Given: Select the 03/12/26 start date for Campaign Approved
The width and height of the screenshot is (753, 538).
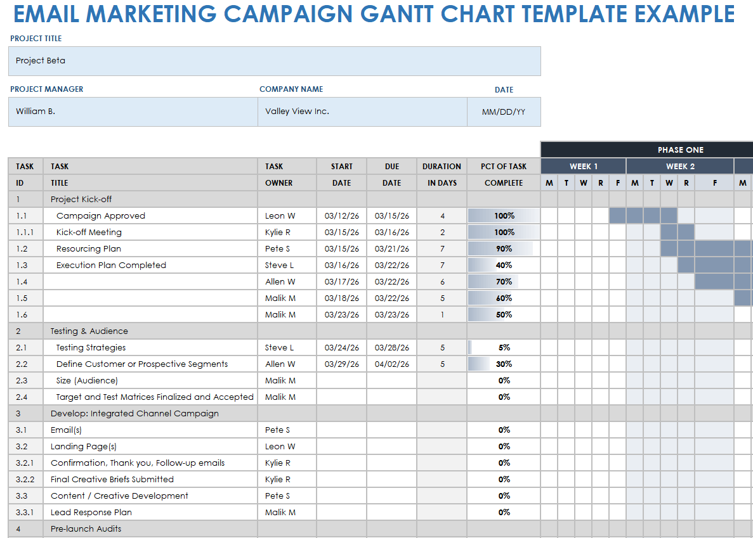Looking at the screenshot, I should pyautogui.click(x=341, y=215).
